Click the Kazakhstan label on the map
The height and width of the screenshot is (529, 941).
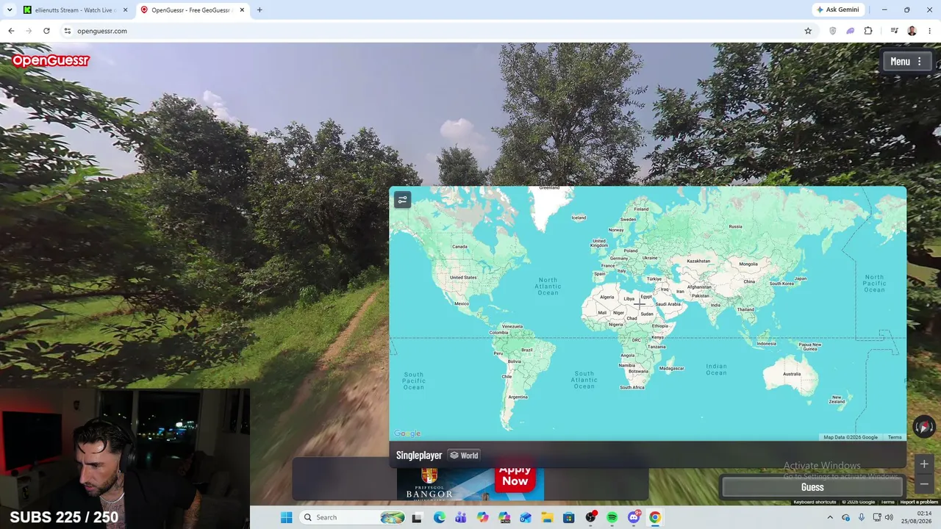[698, 261]
